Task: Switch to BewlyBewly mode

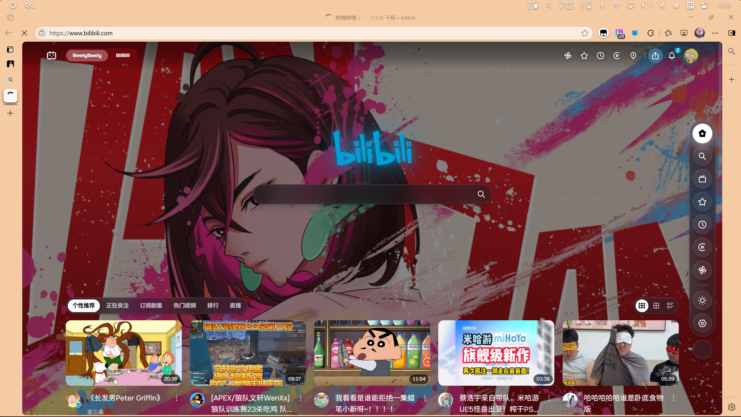Action: [87, 55]
